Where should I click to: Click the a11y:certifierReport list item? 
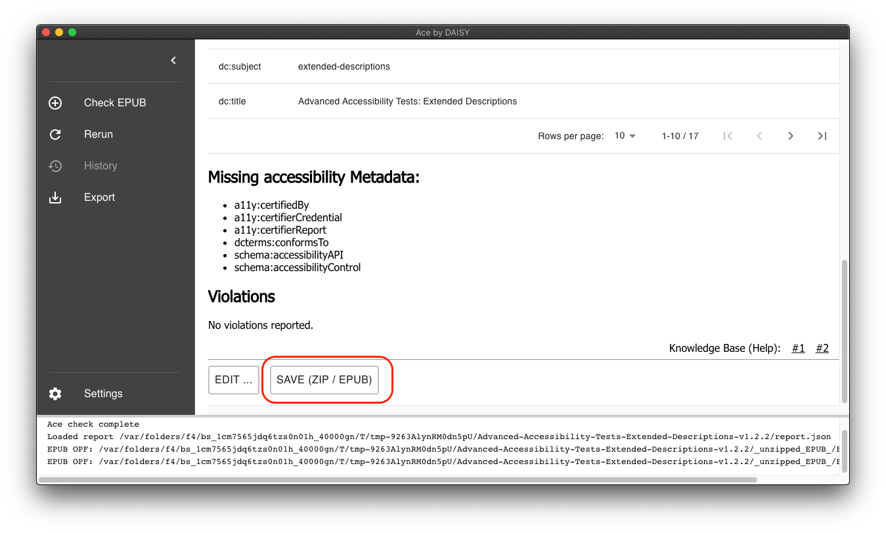[x=280, y=230]
